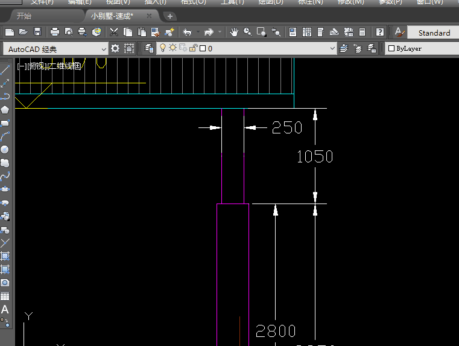Open the Standard text style dropdown

tap(434, 33)
